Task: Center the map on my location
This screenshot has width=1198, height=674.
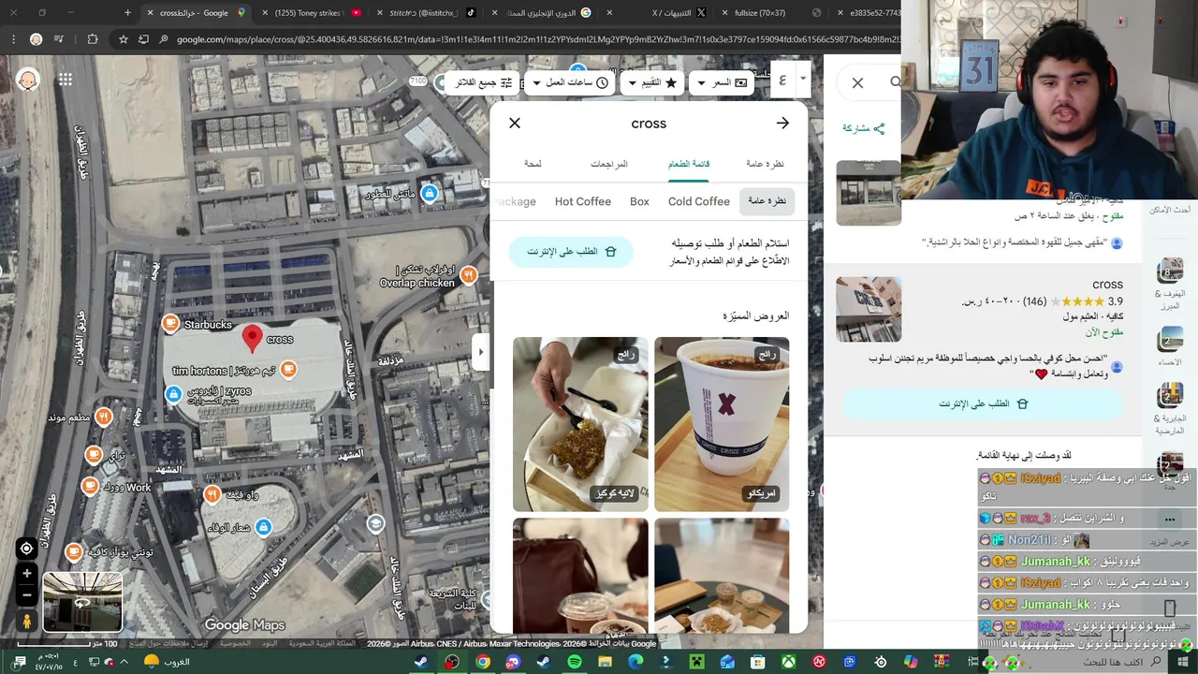Action: tap(26, 549)
